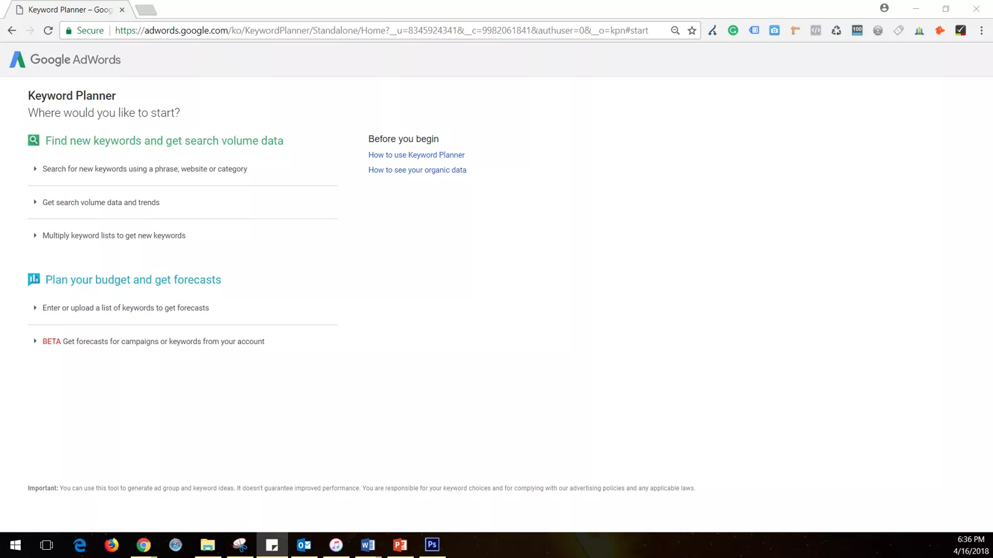
Task: Open the Windows Start menu
Action: (x=16, y=545)
